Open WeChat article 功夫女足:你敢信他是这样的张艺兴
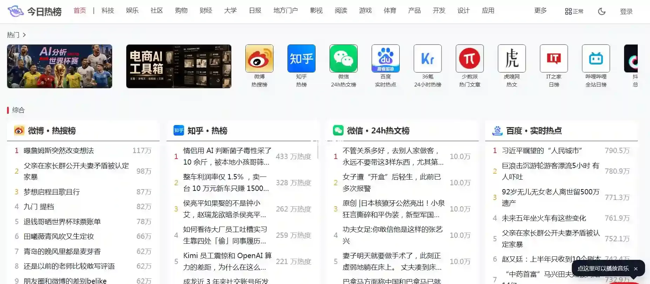This screenshot has width=650, height=284. click(x=393, y=235)
